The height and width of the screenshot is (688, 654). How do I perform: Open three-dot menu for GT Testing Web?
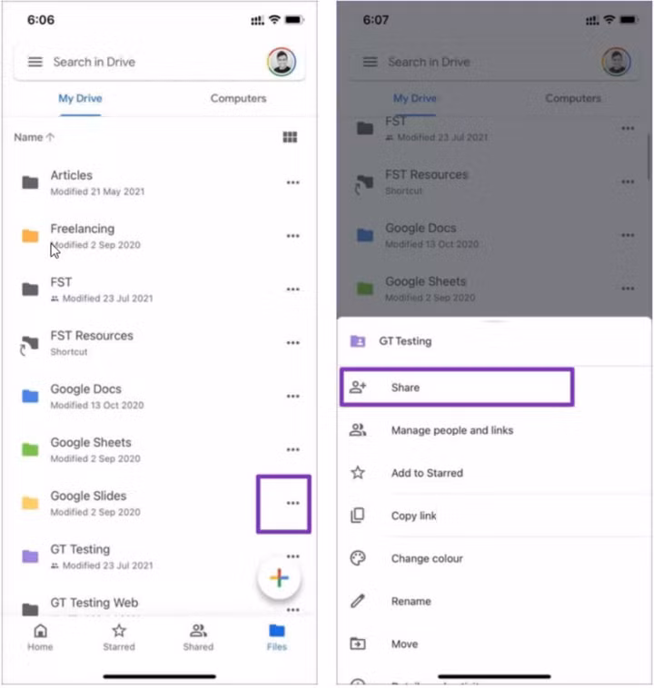tap(293, 610)
